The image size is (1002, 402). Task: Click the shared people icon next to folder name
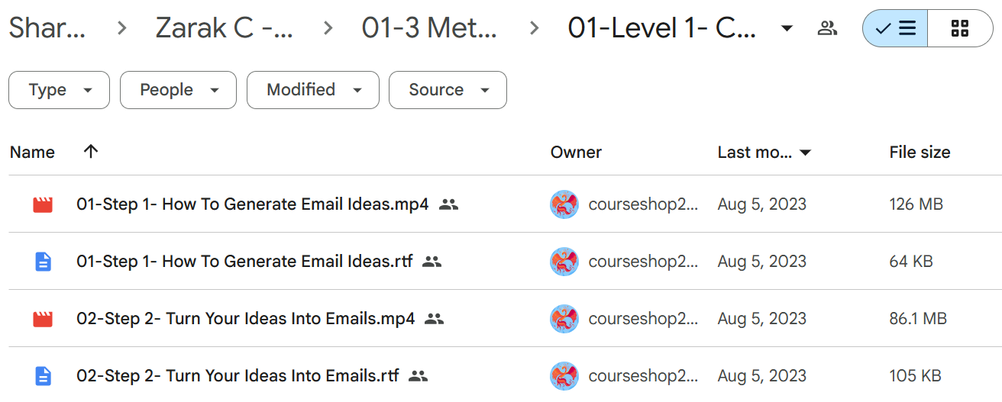(827, 29)
